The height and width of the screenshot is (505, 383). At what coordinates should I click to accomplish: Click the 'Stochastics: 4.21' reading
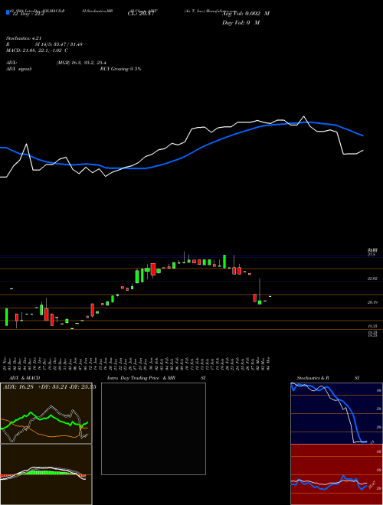[x=24, y=38]
